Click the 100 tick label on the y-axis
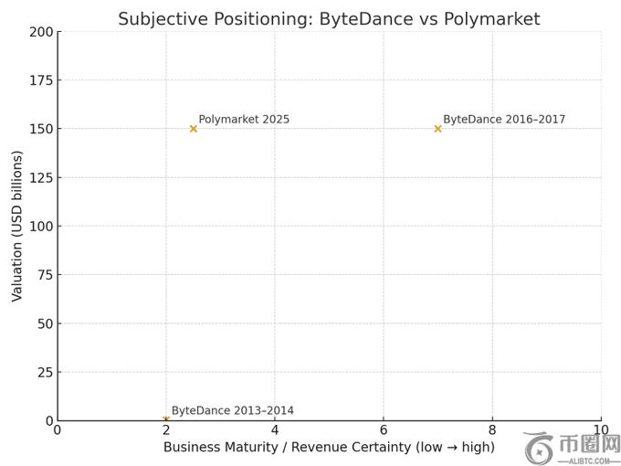This screenshot has height=466, width=621. point(41,226)
